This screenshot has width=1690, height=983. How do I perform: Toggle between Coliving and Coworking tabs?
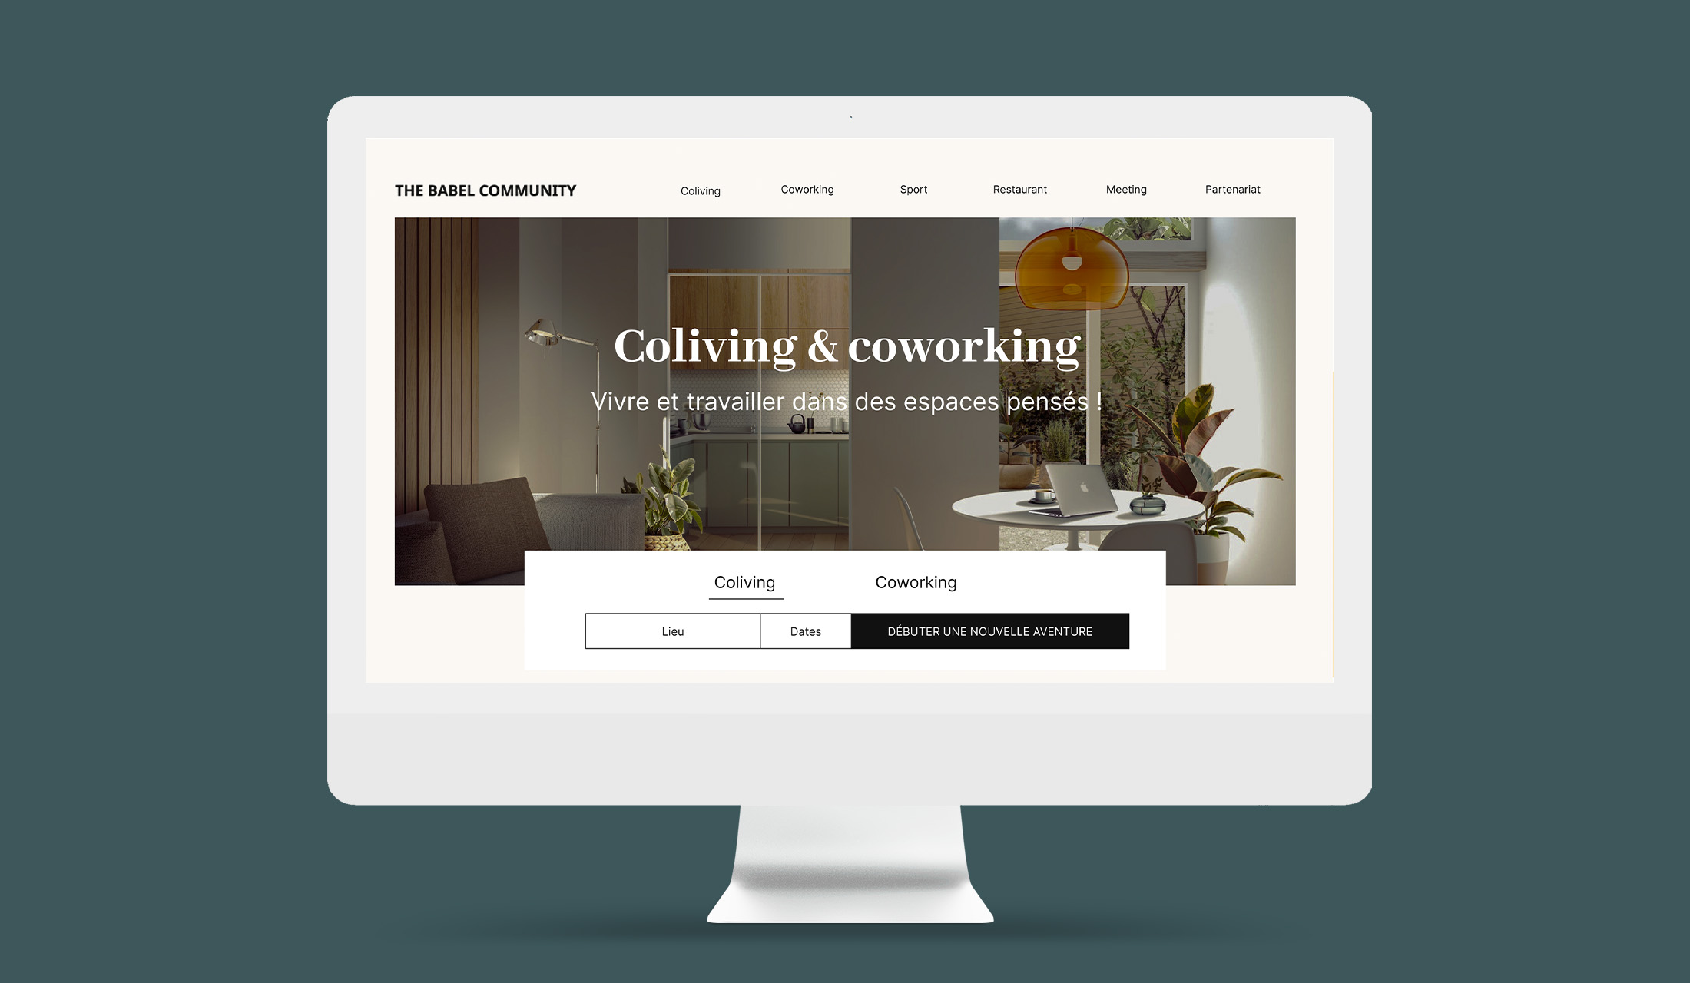click(x=916, y=581)
